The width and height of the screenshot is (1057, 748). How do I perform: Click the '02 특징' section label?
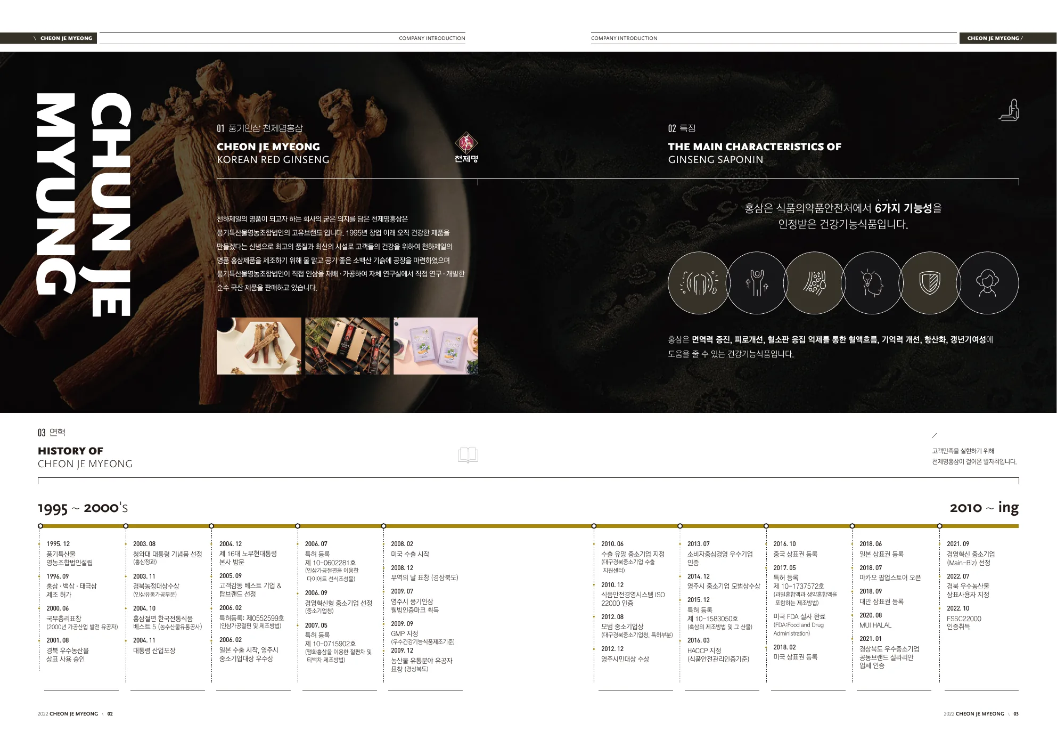click(x=682, y=128)
